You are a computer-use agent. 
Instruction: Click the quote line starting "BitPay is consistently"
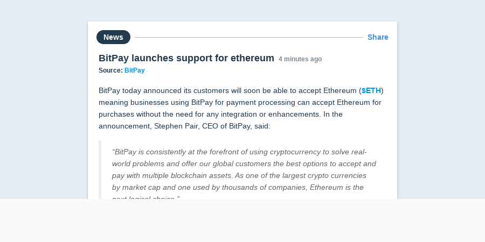239,152
